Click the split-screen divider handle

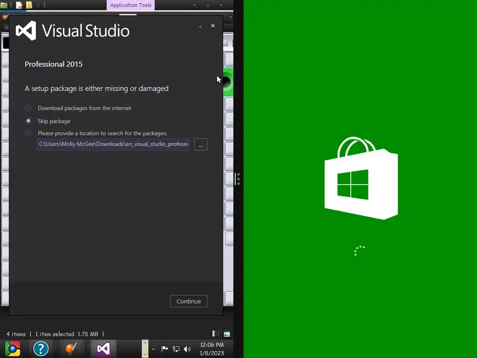tap(238, 179)
